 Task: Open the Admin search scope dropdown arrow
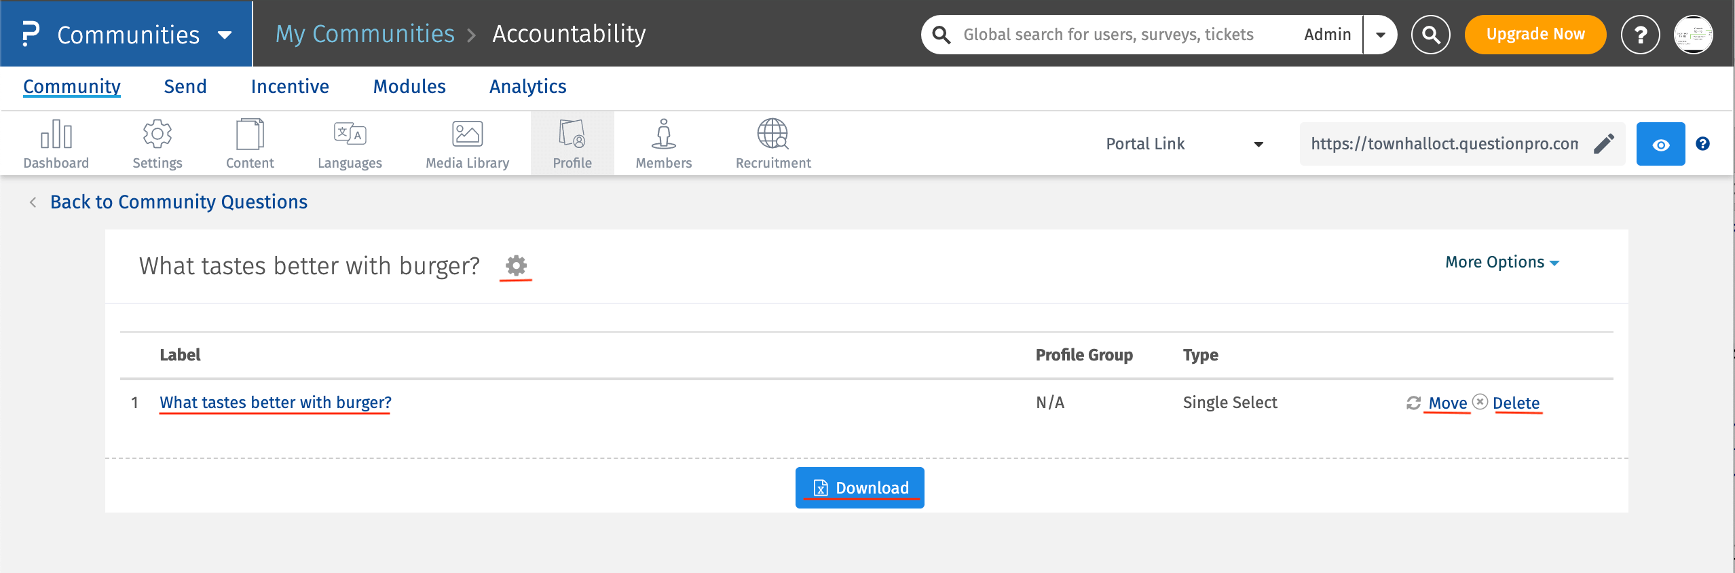click(x=1381, y=35)
